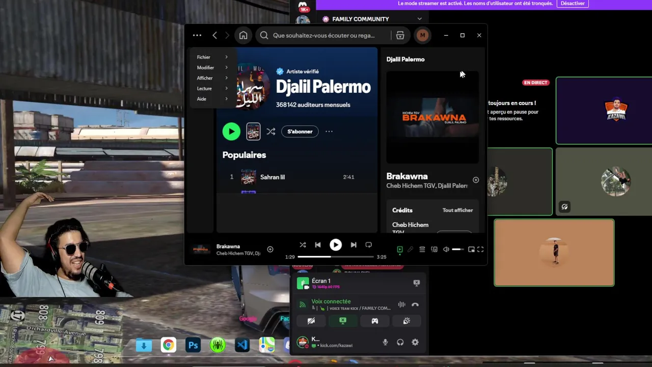652x367 pixels.
Task: Toggle Discord noise suppression waveform icon
Action: coord(402,305)
